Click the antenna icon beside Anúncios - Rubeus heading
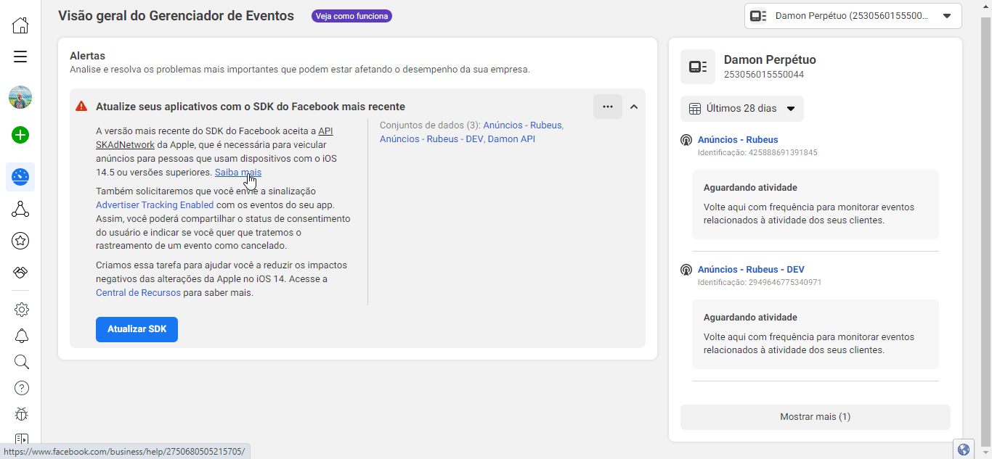 686,140
